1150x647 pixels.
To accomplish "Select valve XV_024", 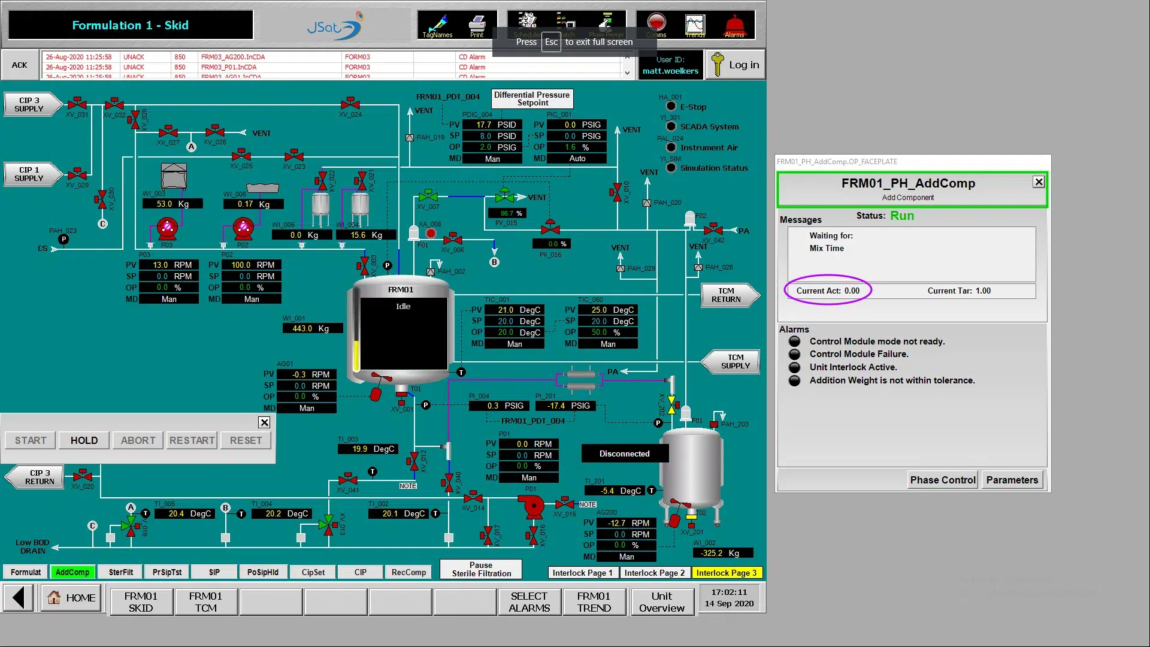I will pos(350,104).
